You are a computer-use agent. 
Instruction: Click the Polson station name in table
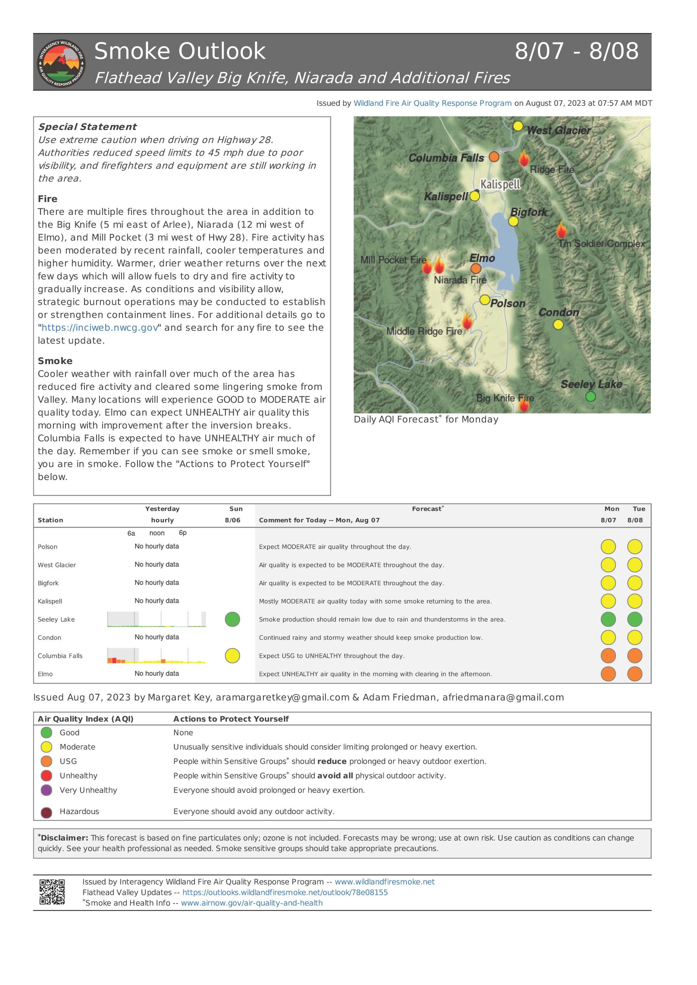48,547
